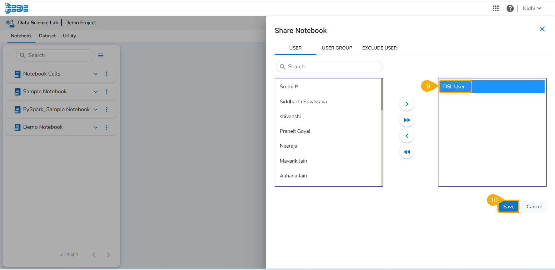Open the help question mark icon
Screen dimensions: 555x270
(x=510, y=8)
